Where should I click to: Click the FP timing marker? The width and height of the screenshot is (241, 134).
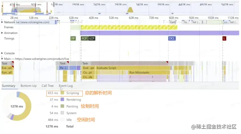[x=73, y=38]
